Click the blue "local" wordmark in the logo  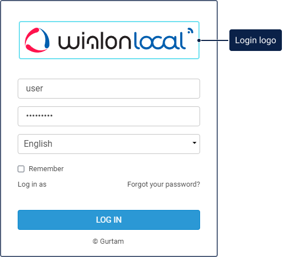[160, 40]
